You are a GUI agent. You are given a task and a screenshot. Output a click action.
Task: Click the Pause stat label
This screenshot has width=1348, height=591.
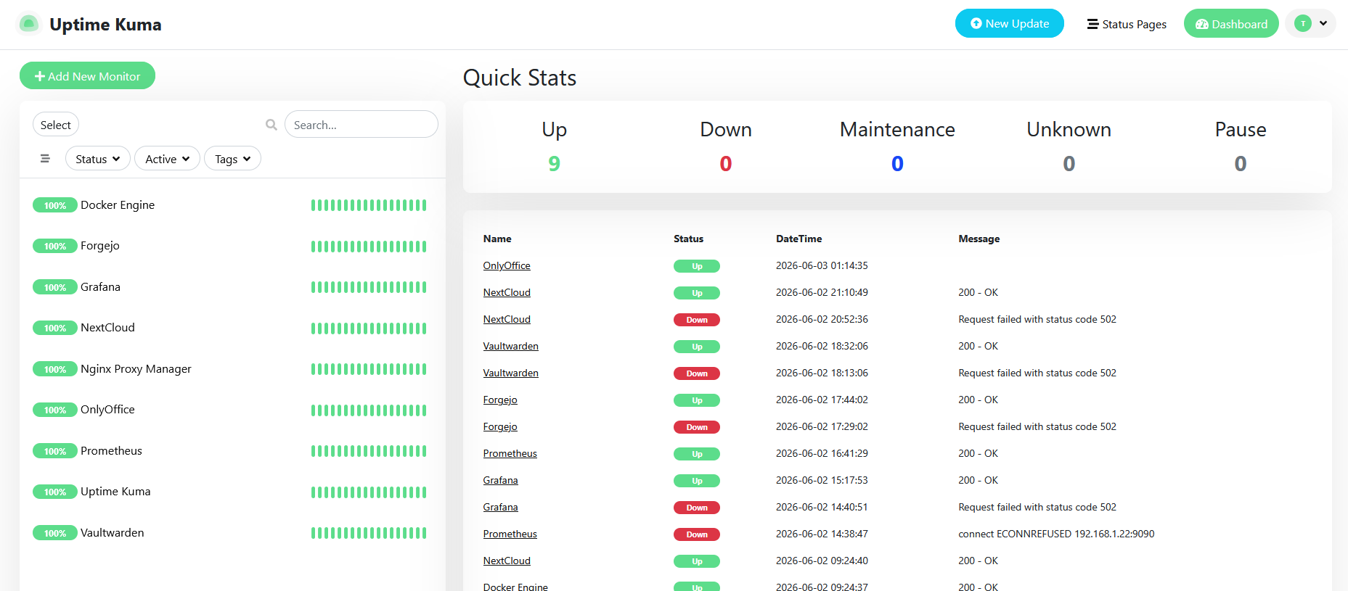[x=1241, y=129]
